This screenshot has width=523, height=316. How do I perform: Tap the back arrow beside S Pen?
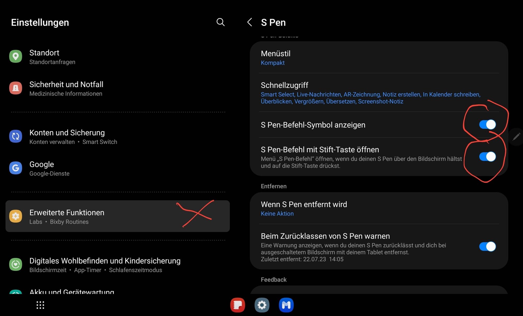(250, 22)
